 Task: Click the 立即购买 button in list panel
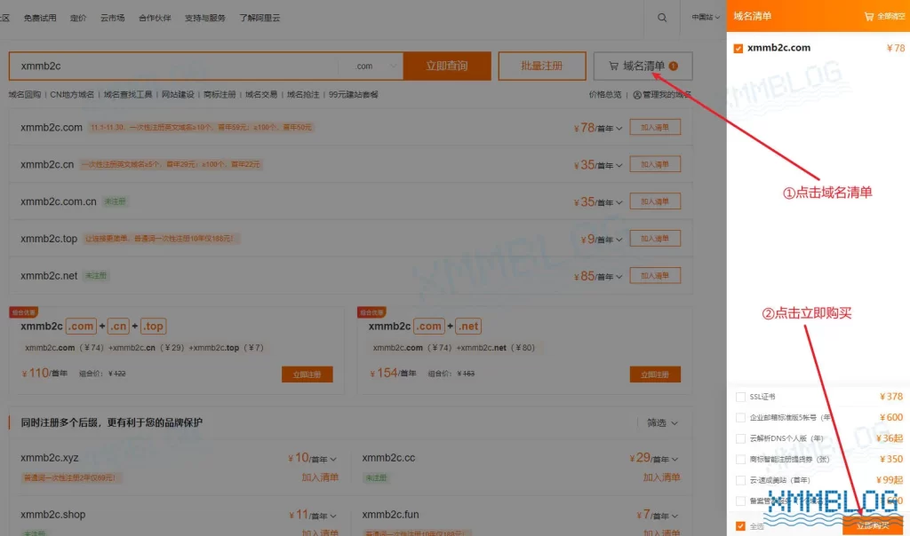pos(873,525)
